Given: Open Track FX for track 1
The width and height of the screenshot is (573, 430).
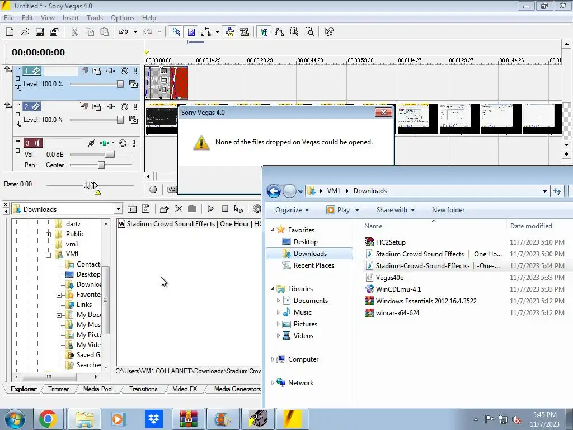Looking at the screenshot, I should pyautogui.click(x=110, y=71).
